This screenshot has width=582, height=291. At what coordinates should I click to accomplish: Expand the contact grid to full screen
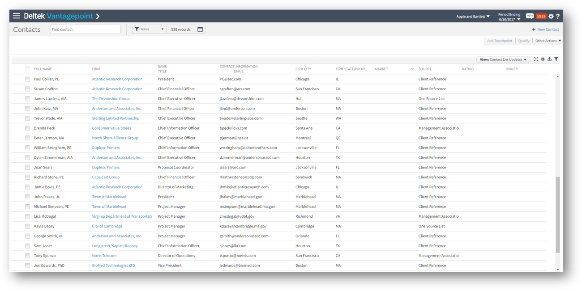(x=536, y=59)
